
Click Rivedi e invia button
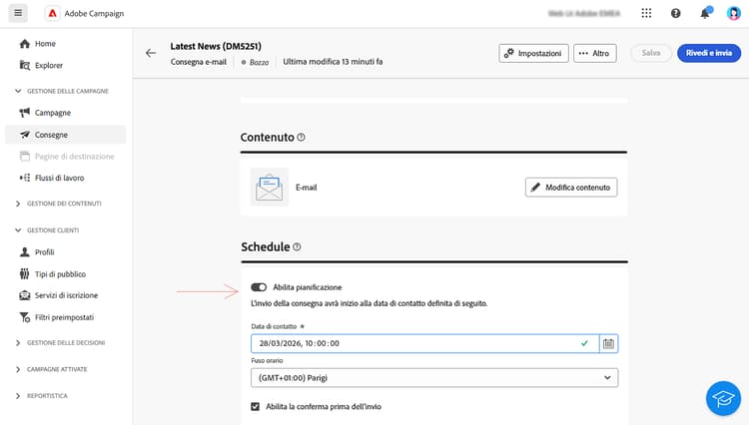(x=709, y=53)
